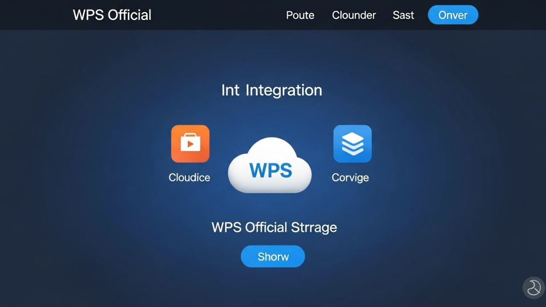Open the Poute menu item

click(x=300, y=15)
